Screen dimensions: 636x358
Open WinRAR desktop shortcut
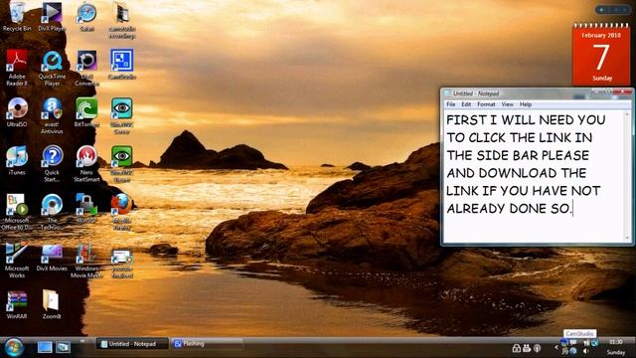tap(17, 304)
